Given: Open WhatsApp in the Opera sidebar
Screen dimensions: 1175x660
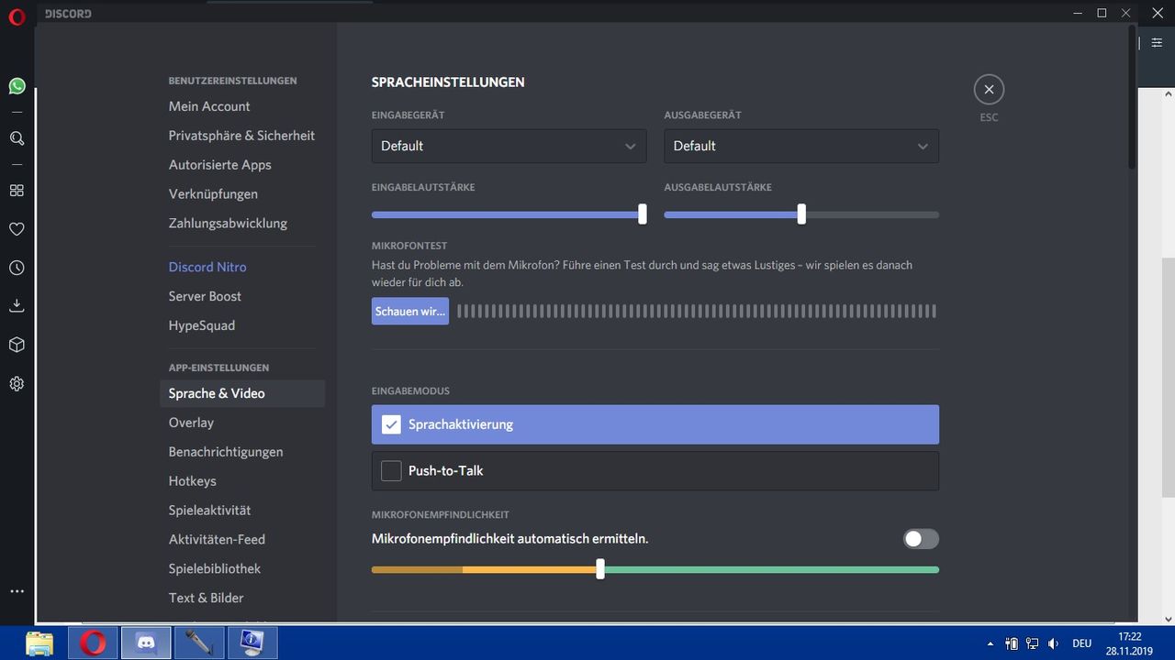Looking at the screenshot, I should pos(17,86).
